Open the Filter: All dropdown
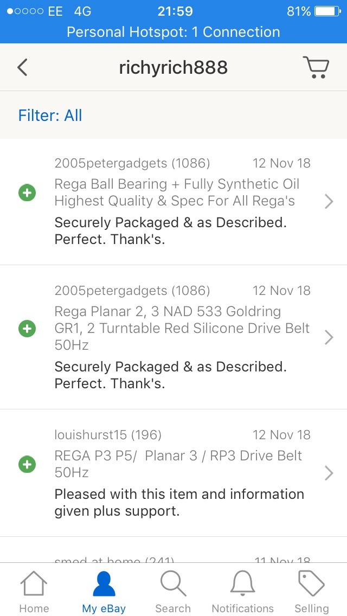The image size is (347, 616). click(x=50, y=116)
